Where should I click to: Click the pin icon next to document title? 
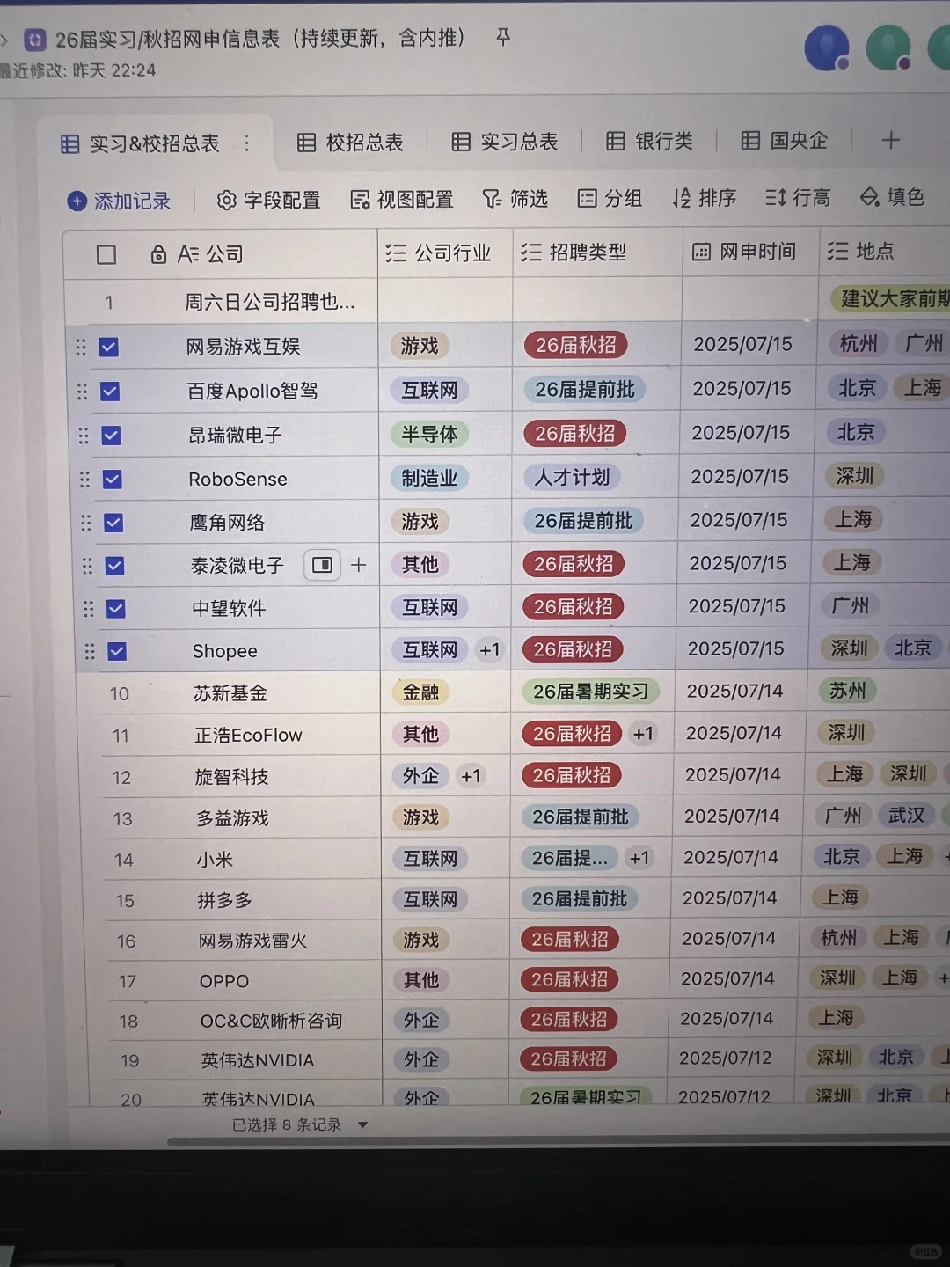503,37
